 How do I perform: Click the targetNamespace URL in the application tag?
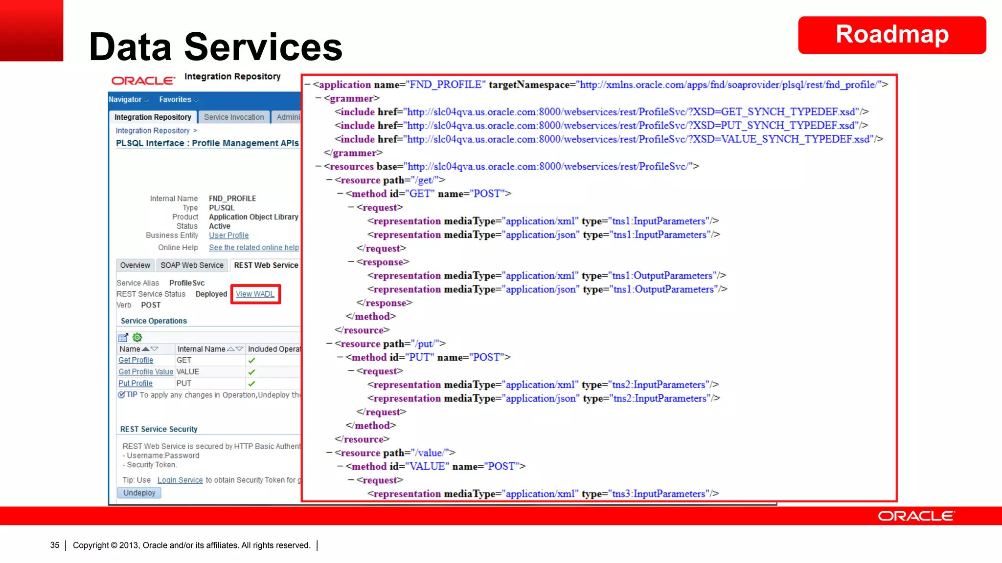[x=730, y=85]
